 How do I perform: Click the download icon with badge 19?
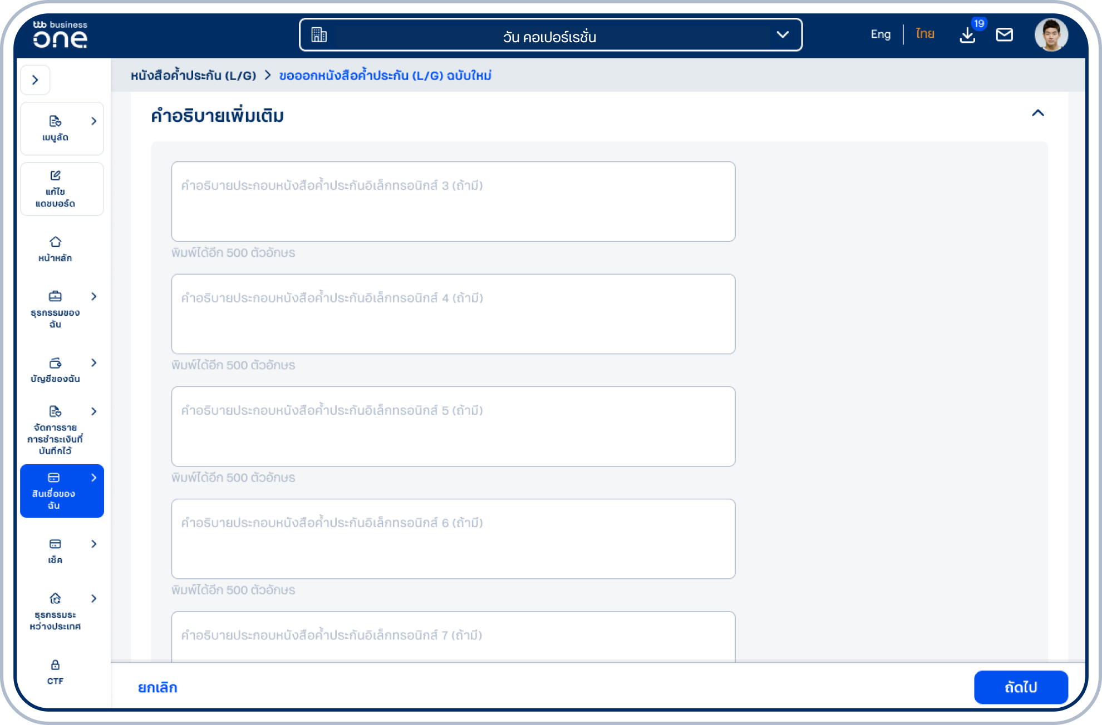coord(967,35)
